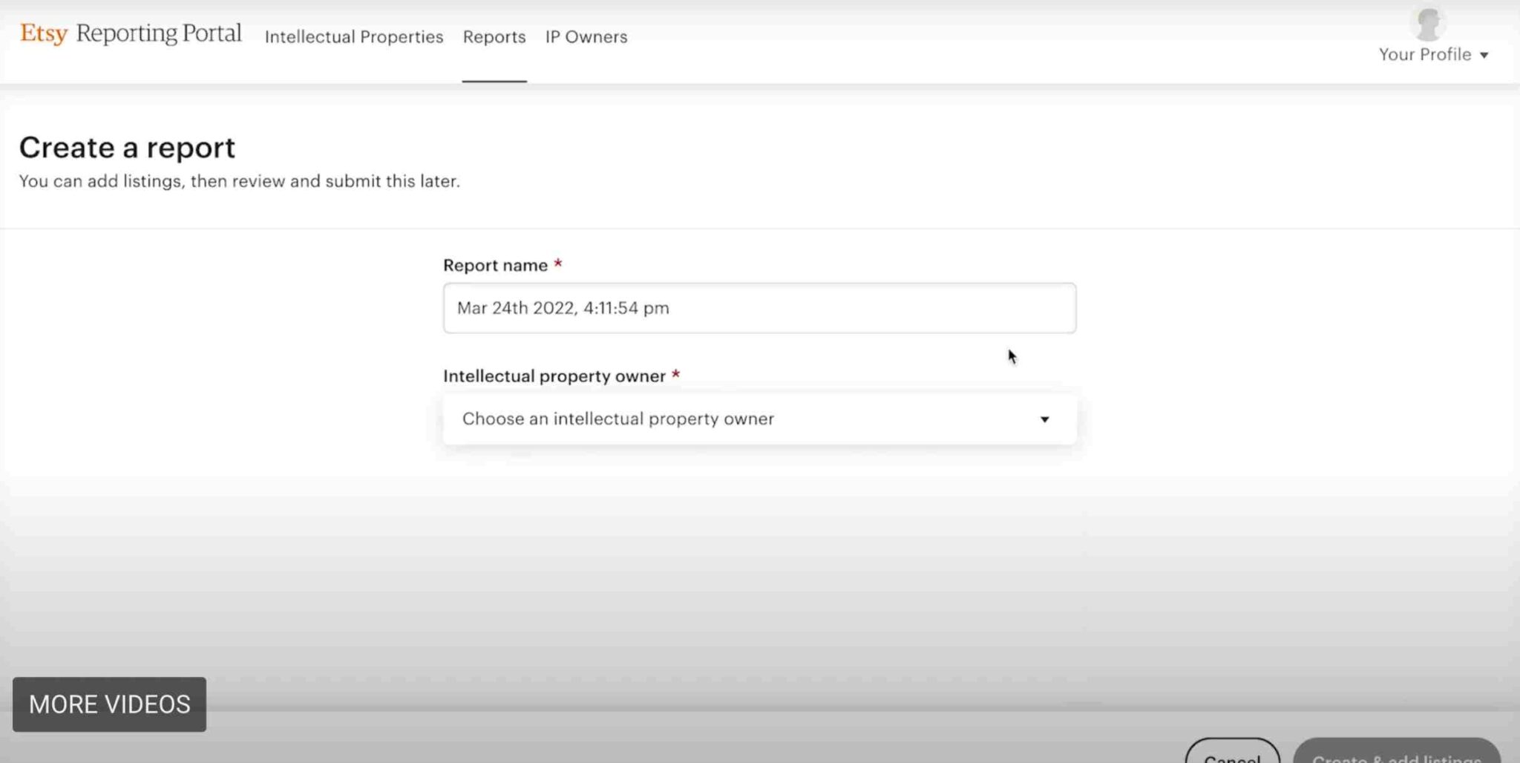Go to the IP Owners page
This screenshot has width=1520, height=763.
(586, 37)
